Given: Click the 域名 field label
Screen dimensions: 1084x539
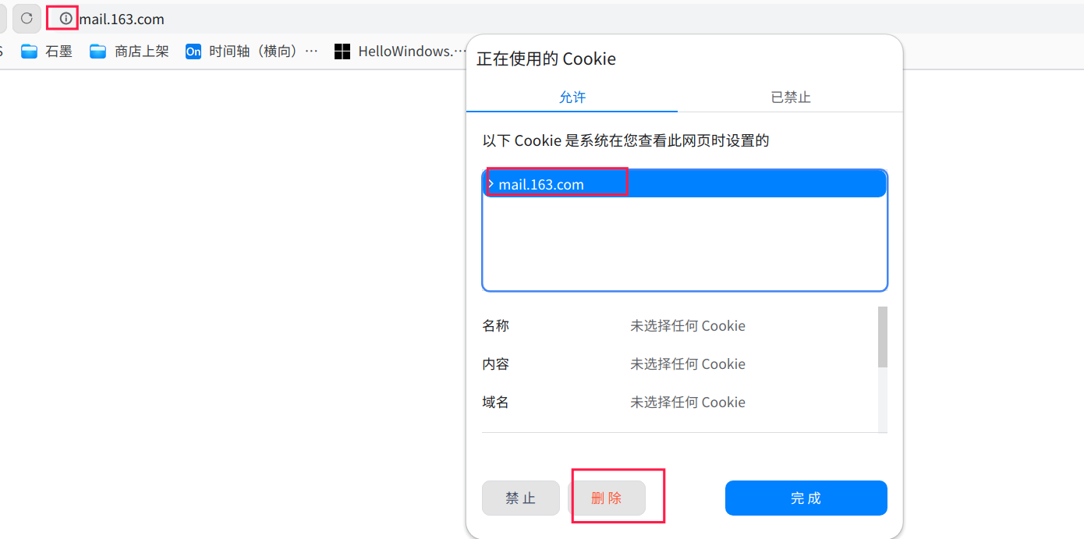Looking at the screenshot, I should point(496,402).
